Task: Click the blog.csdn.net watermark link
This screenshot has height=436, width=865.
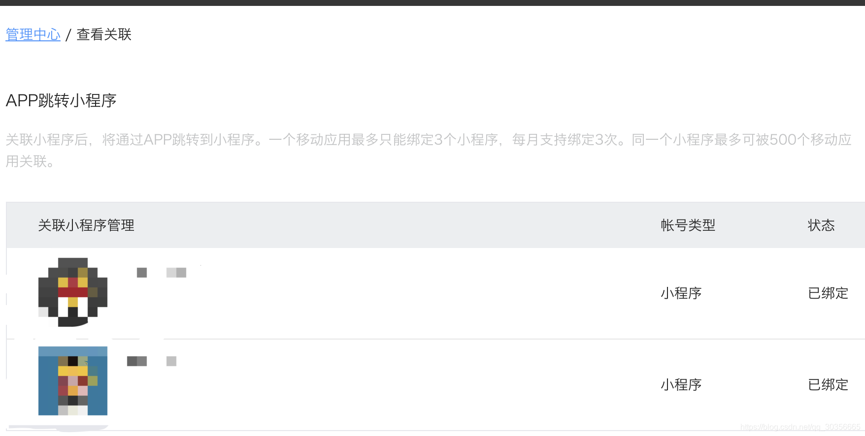Action: coord(800,427)
